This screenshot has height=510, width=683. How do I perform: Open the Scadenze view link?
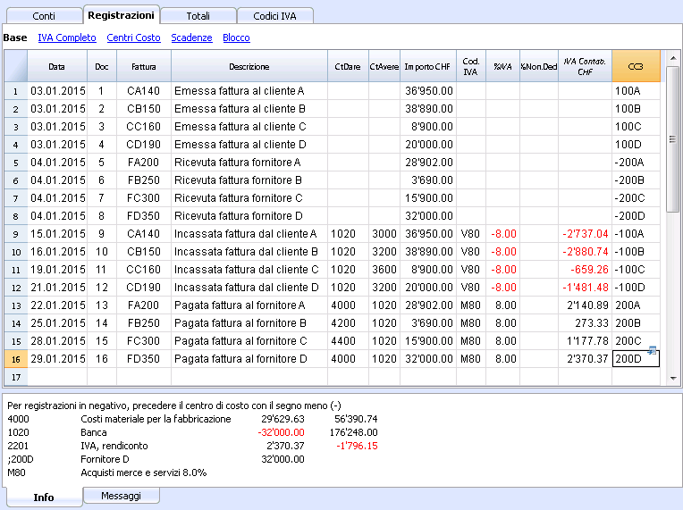click(191, 38)
